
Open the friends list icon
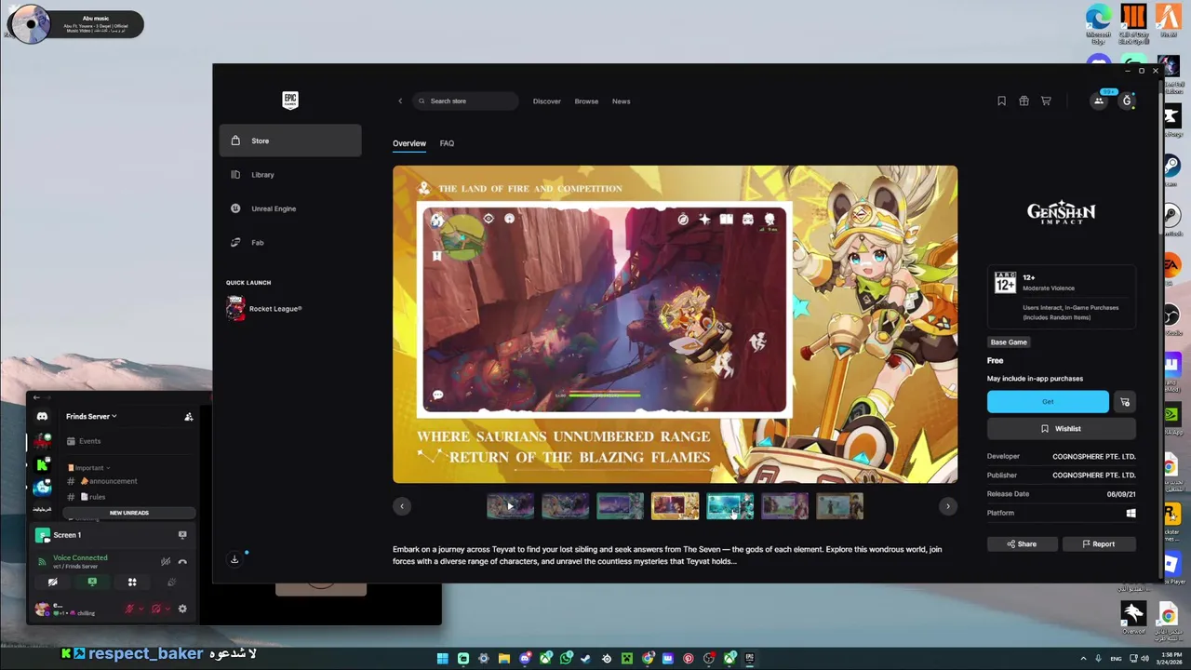pos(1099,100)
